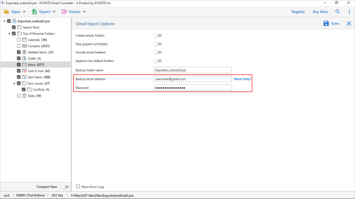Click the Deleted Items trash icon
The height and width of the screenshot is (199, 355).
tap(24, 52)
